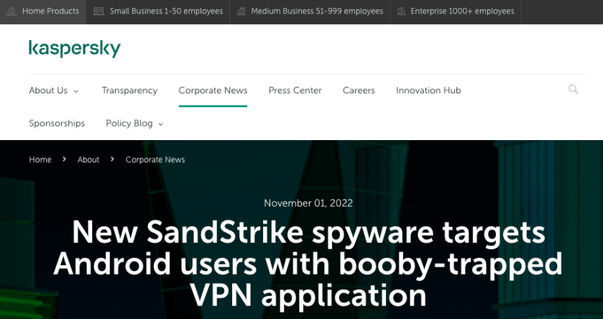Click the search magnifier icon
This screenshot has height=319, width=603.
tap(573, 90)
